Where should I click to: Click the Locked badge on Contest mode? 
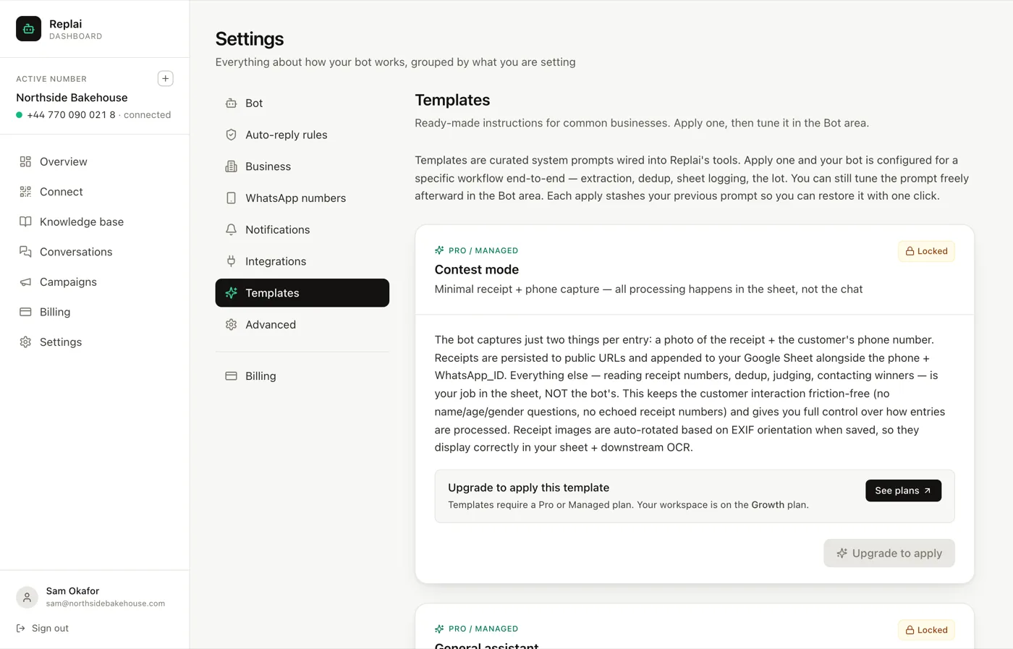pyautogui.click(x=926, y=251)
